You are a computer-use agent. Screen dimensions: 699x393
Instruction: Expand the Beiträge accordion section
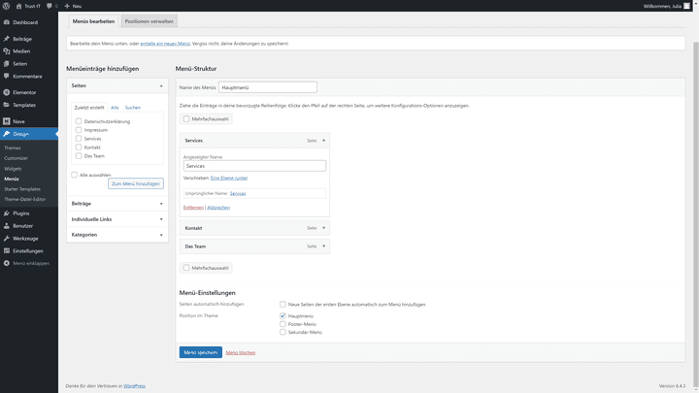117,204
